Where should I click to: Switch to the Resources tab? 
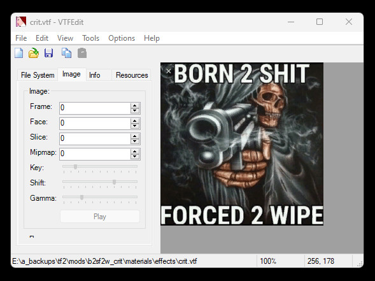pyautogui.click(x=132, y=75)
